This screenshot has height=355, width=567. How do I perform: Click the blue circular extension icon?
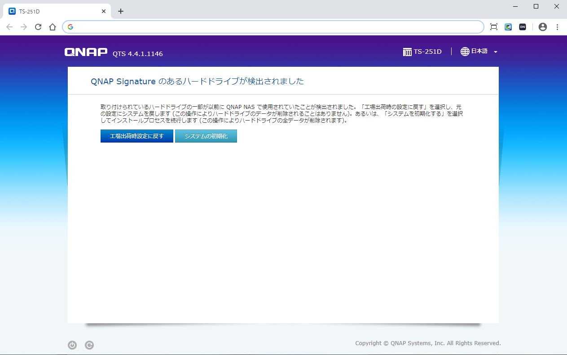(508, 27)
